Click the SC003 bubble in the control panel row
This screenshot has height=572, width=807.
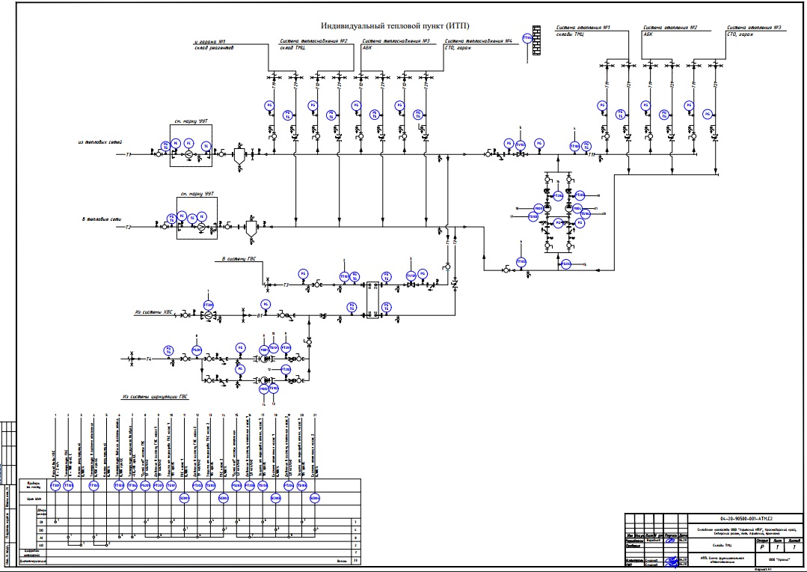[276, 499]
